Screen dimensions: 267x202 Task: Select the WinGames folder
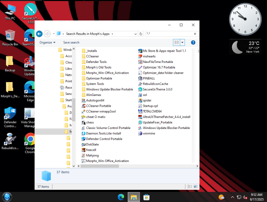pyautogui.click(x=91, y=95)
